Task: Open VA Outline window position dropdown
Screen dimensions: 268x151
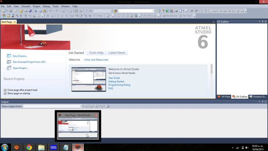Action: [x=260, y=22]
